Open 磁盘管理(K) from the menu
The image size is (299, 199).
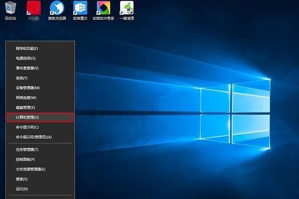point(40,107)
